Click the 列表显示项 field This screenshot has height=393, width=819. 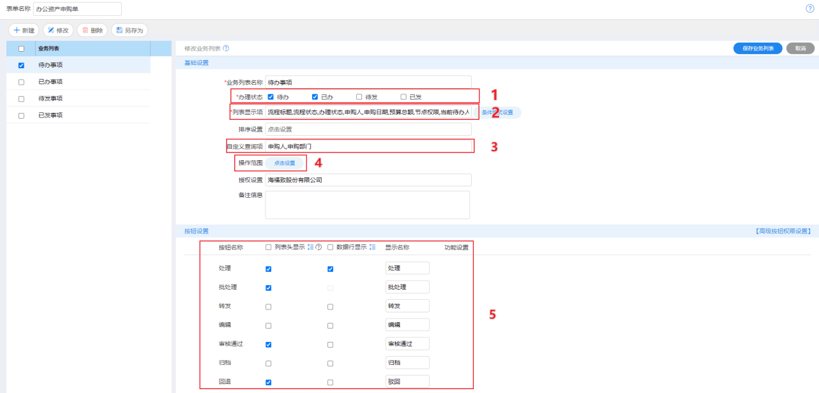[368, 112]
